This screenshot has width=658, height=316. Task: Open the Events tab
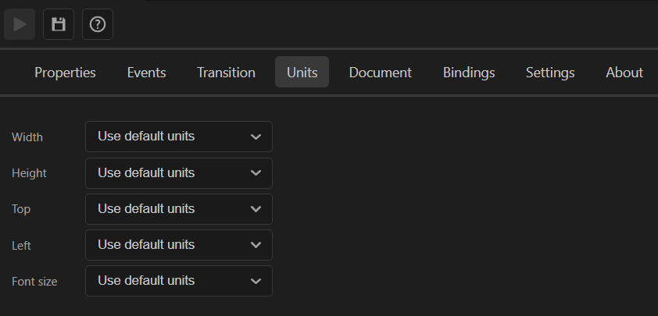pos(146,72)
